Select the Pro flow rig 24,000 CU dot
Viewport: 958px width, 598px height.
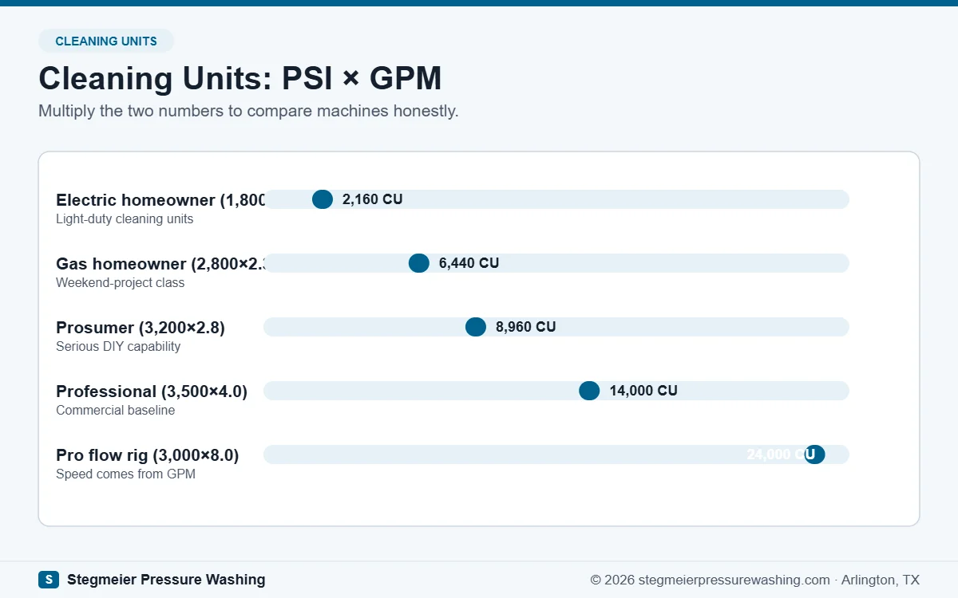tap(815, 454)
